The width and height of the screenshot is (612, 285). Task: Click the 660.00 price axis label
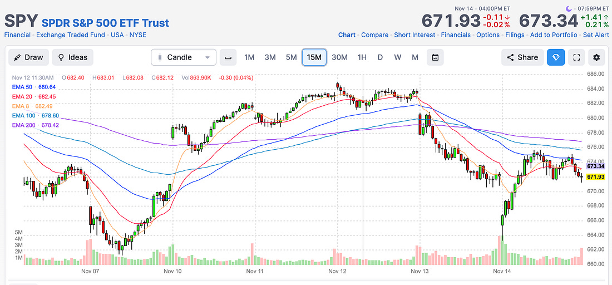tap(596, 263)
